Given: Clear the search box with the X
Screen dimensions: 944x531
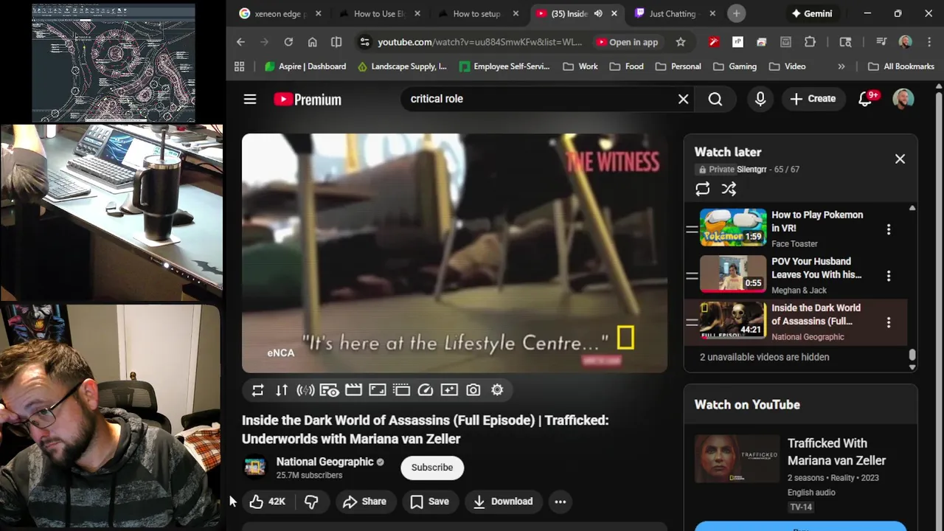Looking at the screenshot, I should [x=684, y=99].
